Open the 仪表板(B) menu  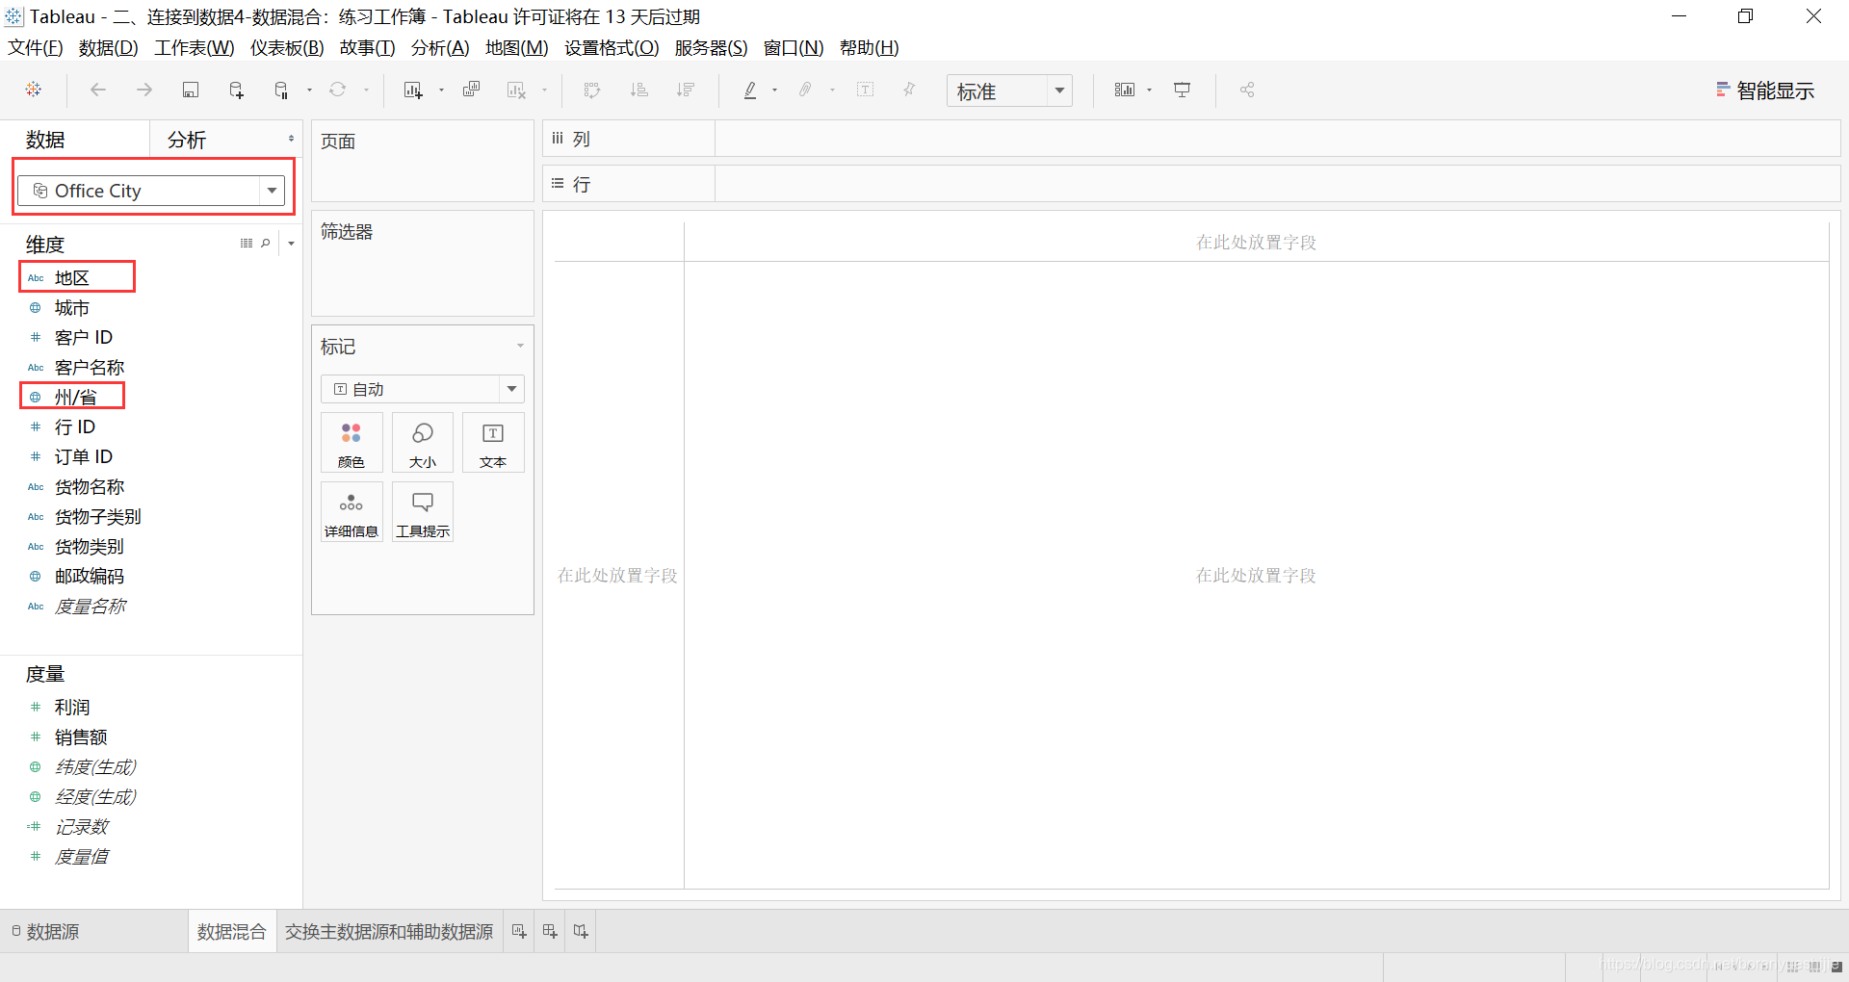click(x=287, y=48)
